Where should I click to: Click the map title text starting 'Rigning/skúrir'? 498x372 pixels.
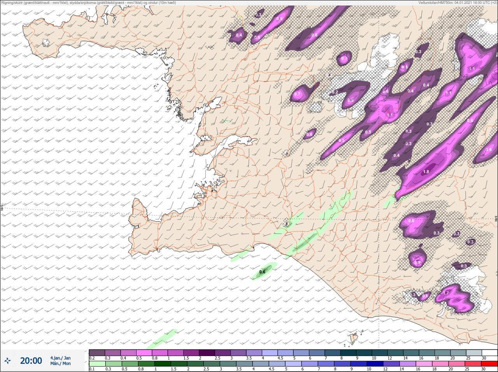[89, 3]
